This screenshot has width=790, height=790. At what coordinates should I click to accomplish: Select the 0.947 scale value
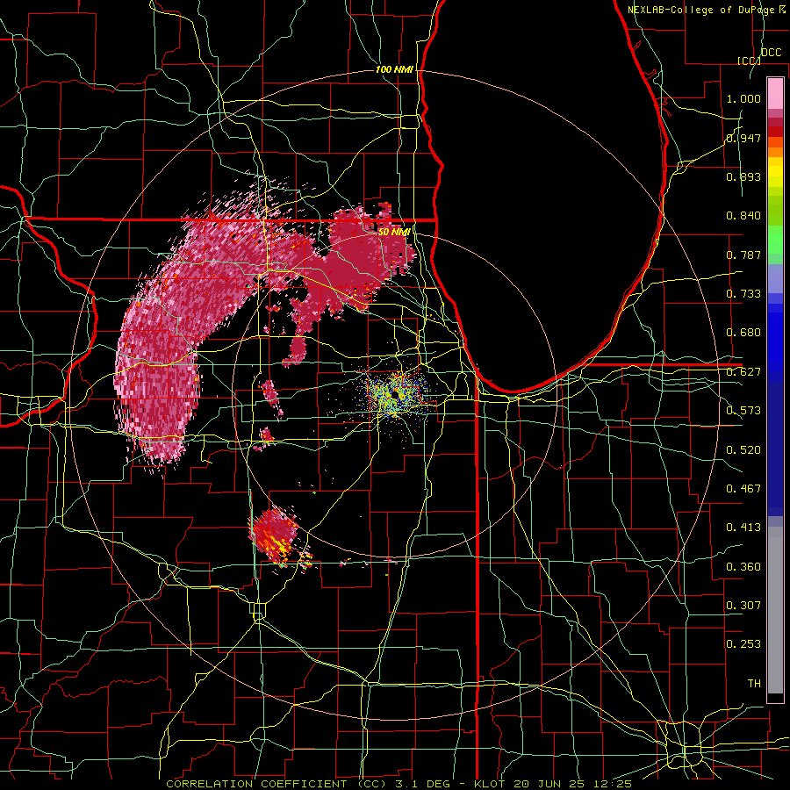click(743, 138)
